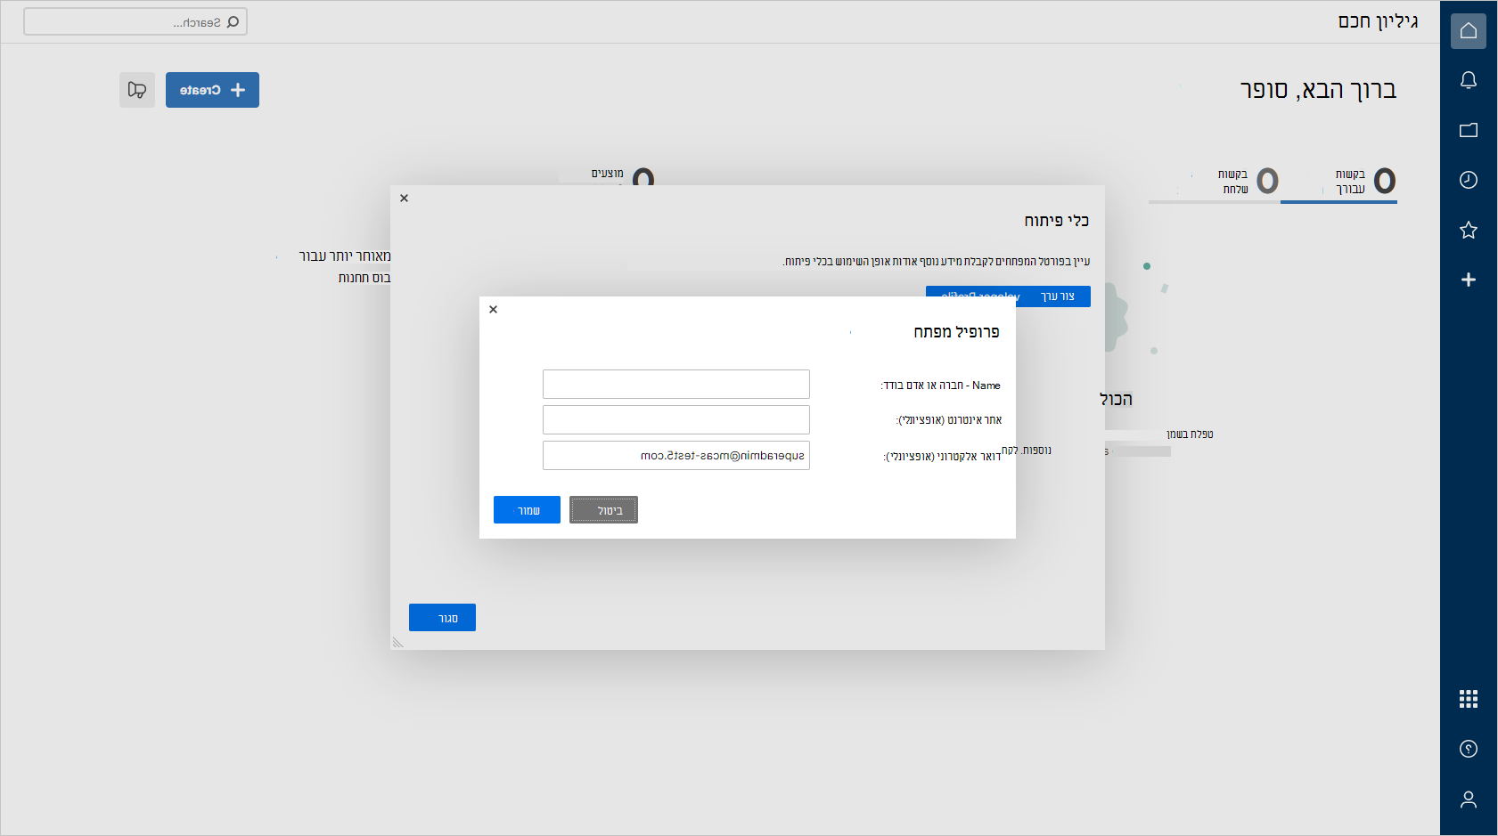Click the ברוך הבא, סופר heading

pyautogui.click(x=1318, y=90)
